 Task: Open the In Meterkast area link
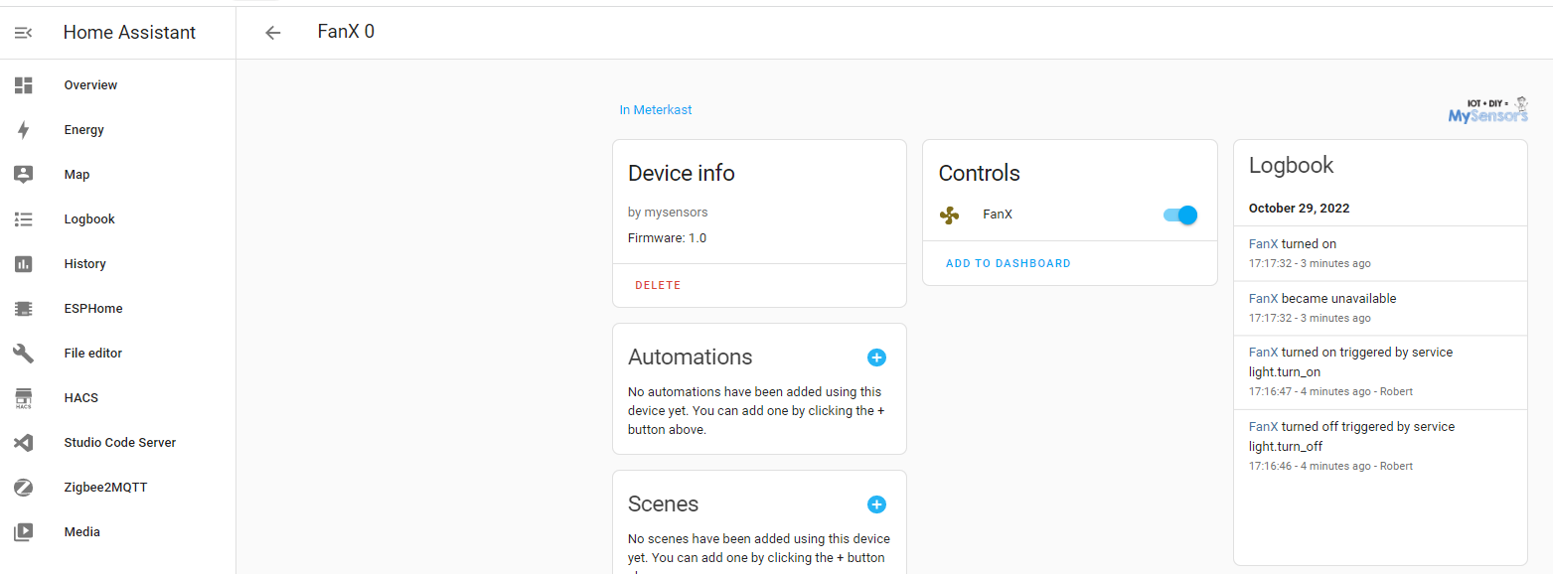click(x=656, y=110)
